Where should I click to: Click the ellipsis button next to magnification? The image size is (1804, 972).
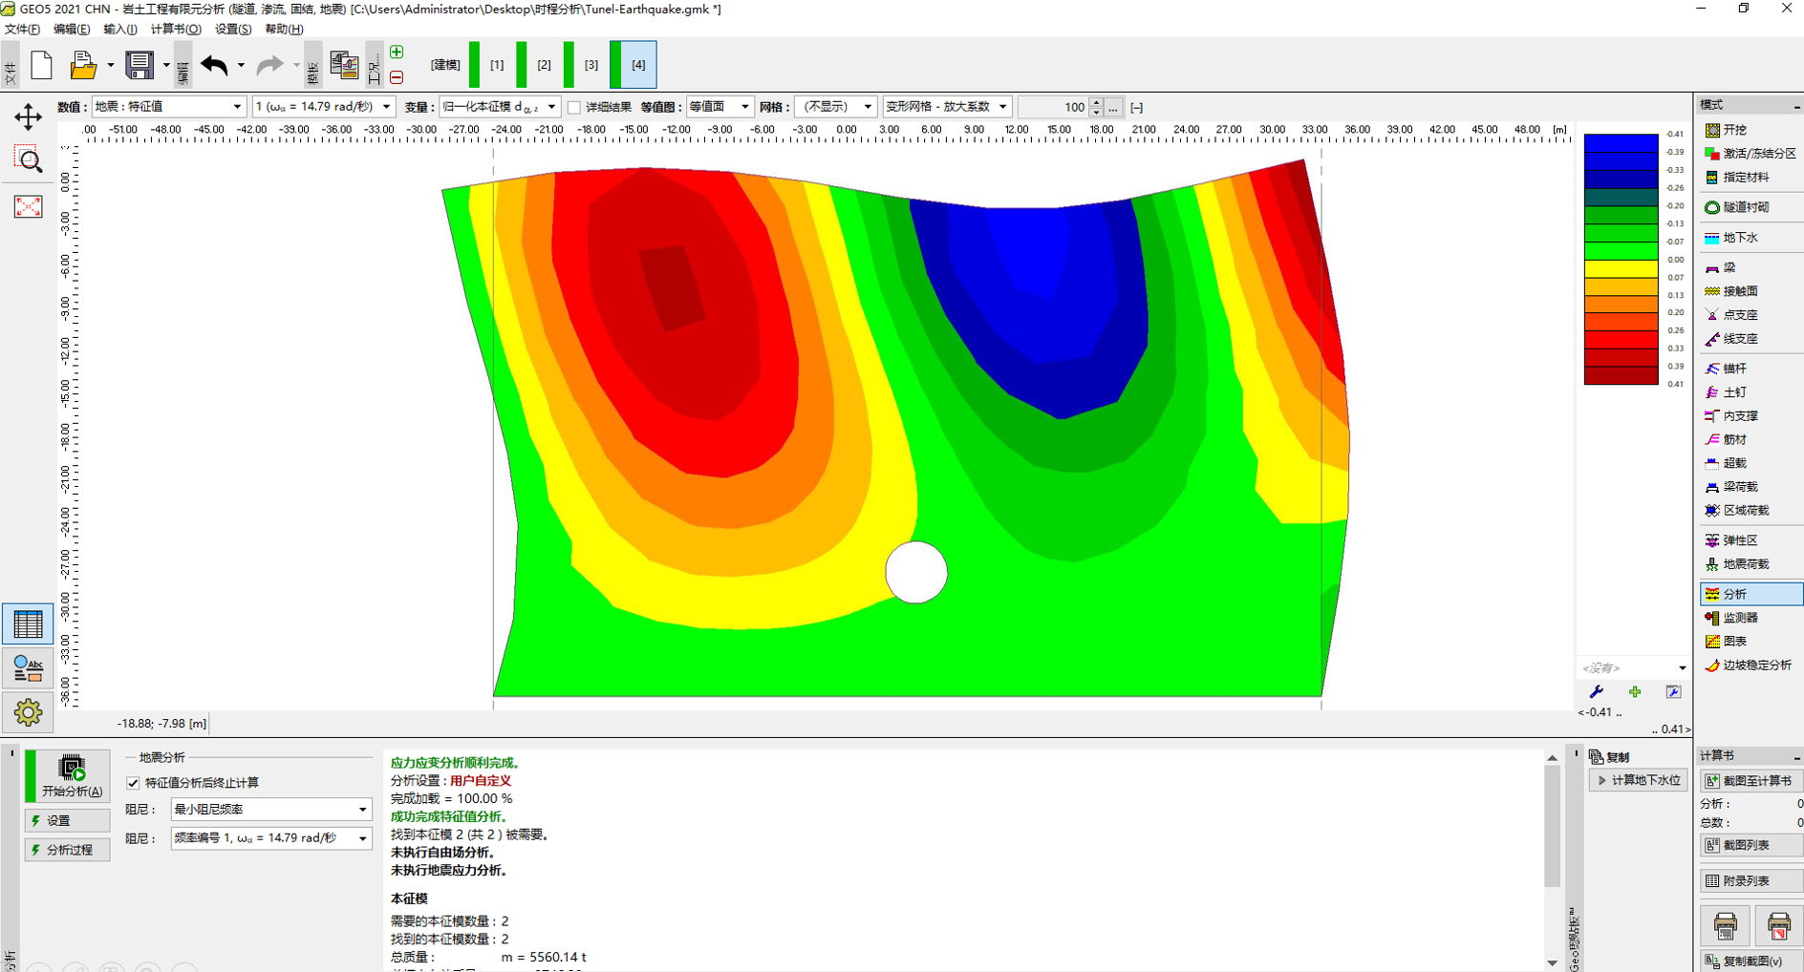1113,107
